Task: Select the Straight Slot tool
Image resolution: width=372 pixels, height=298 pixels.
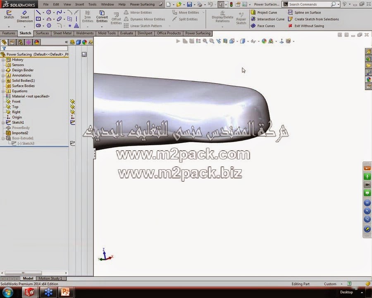Action: [x=38, y=26]
